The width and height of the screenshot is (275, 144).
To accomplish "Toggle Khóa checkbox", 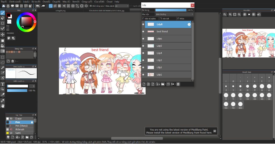I will 178,19.
